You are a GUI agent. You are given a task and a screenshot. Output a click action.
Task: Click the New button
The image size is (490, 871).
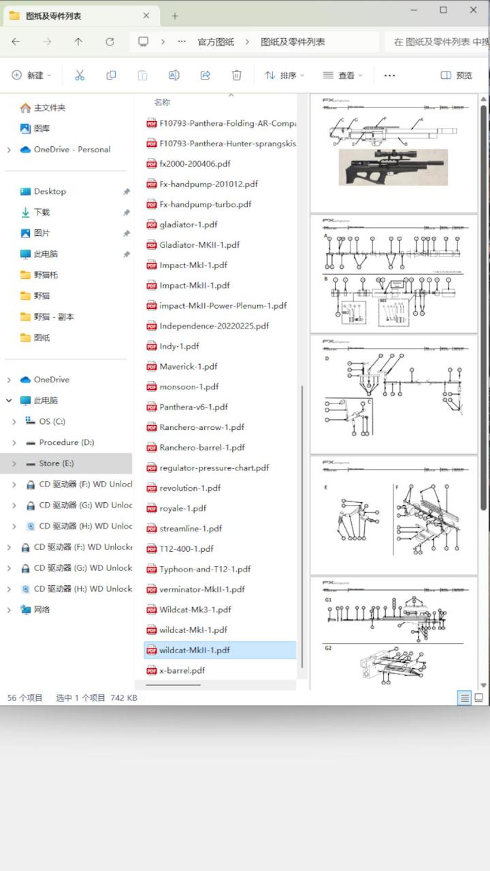click(x=31, y=76)
